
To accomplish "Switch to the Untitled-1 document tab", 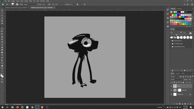I will point(16,8).
